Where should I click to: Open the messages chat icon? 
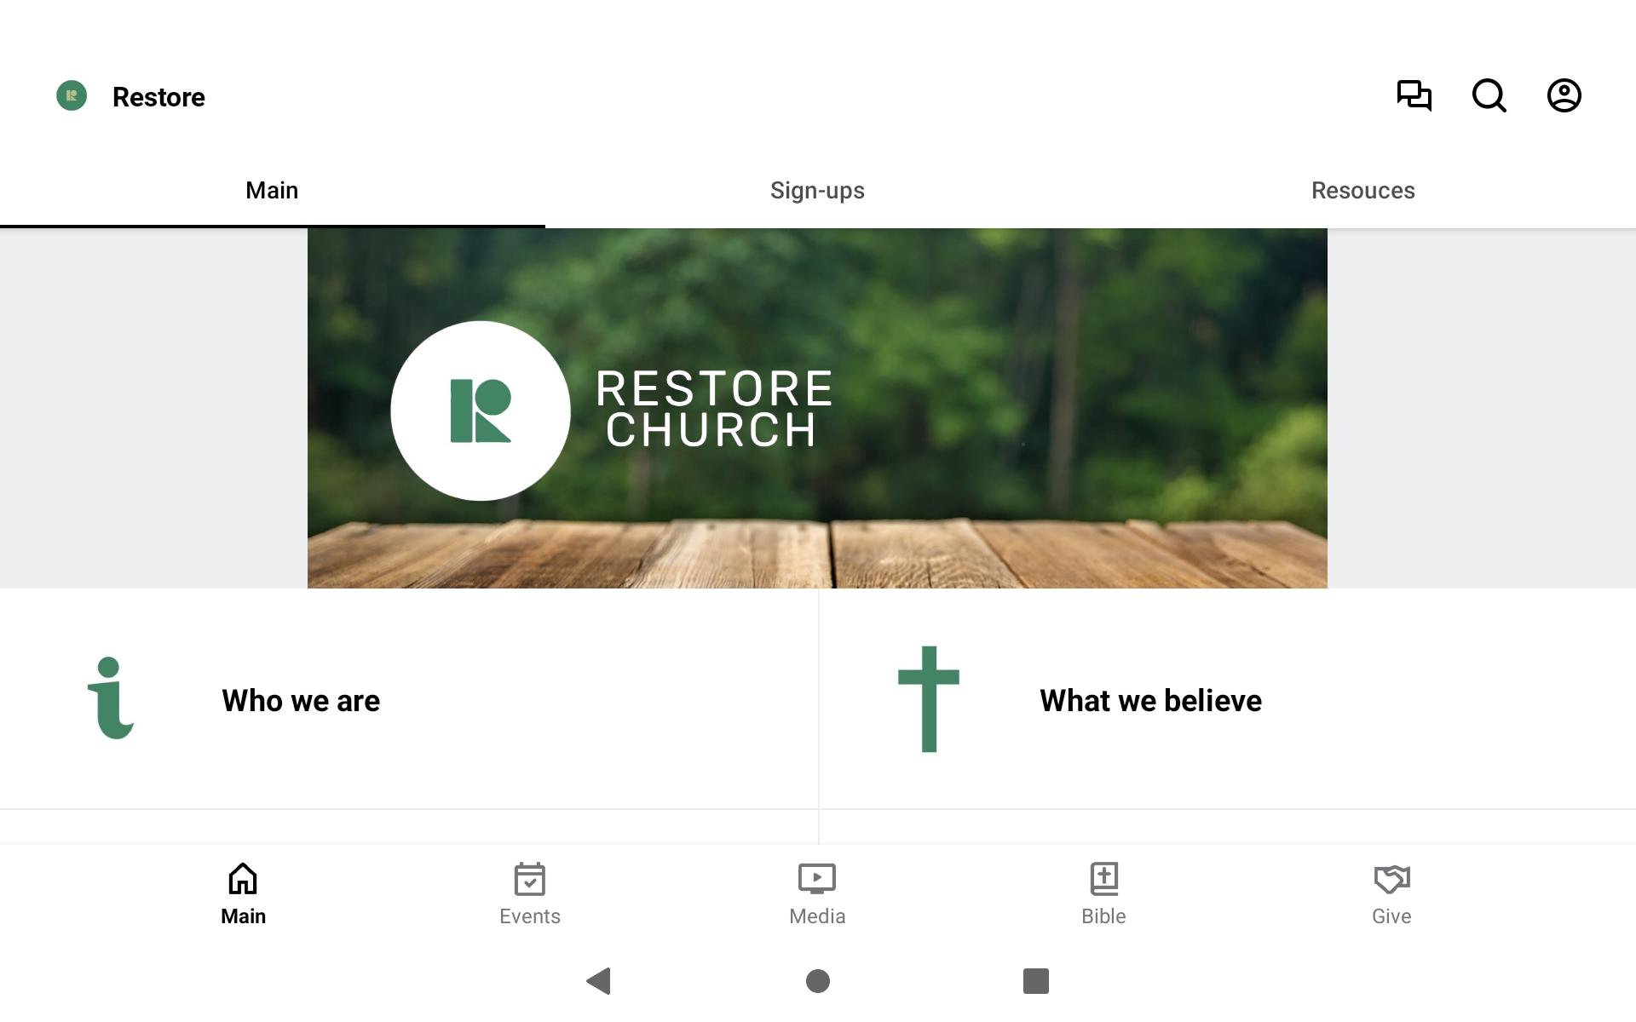coord(1414,95)
